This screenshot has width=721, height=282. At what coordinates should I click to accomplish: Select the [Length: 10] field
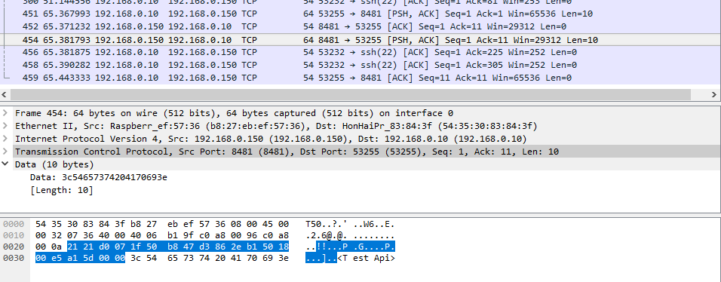(x=62, y=190)
